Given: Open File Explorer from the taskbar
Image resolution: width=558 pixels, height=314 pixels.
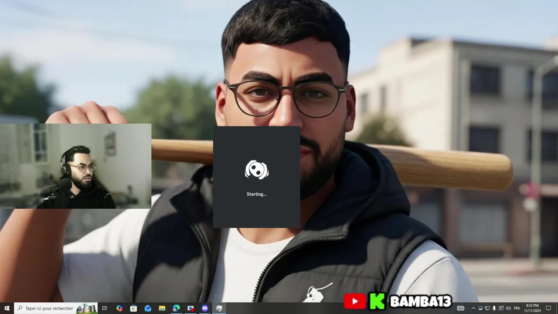Looking at the screenshot, I should coord(162,308).
